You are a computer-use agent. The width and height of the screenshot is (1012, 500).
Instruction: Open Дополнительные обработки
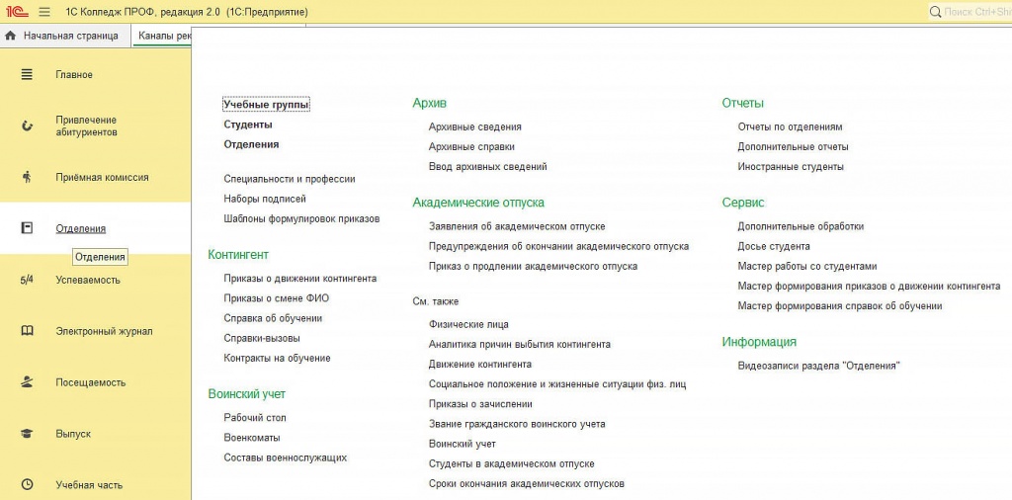[x=801, y=226]
